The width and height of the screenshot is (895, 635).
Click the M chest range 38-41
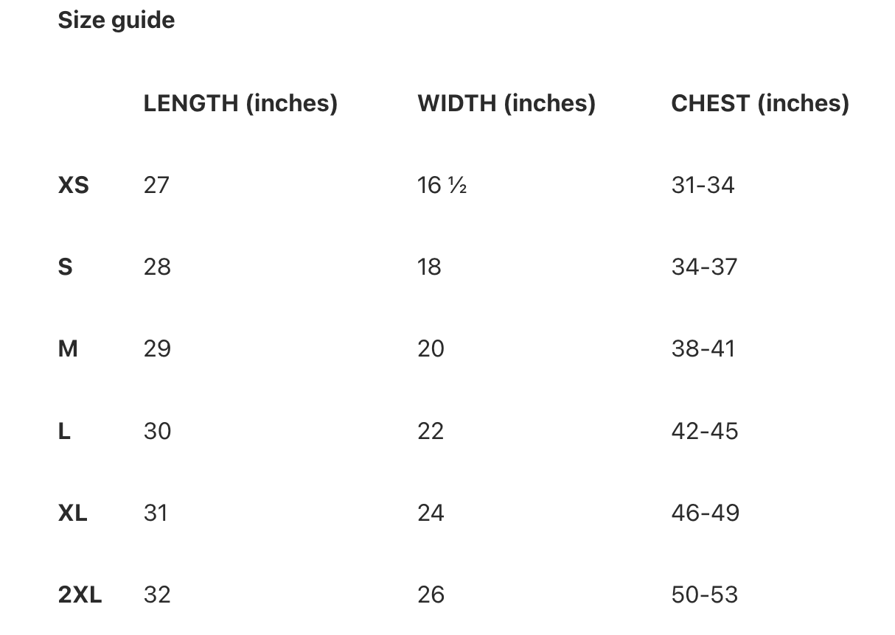click(703, 348)
